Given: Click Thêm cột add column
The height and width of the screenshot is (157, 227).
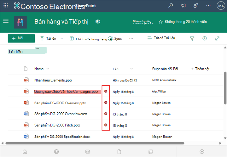Looking at the screenshot, I should [x=201, y=69].
